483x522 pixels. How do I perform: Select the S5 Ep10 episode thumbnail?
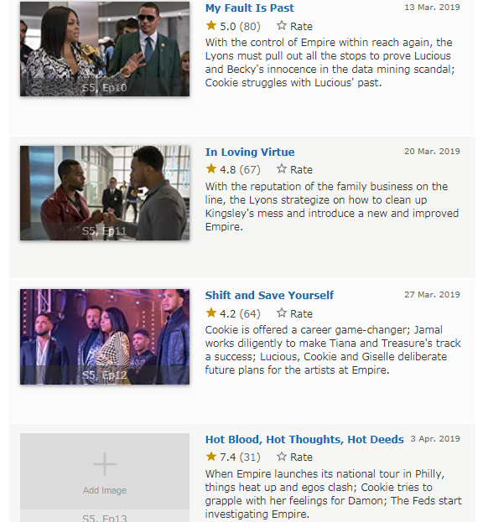(x=105, y=49)
